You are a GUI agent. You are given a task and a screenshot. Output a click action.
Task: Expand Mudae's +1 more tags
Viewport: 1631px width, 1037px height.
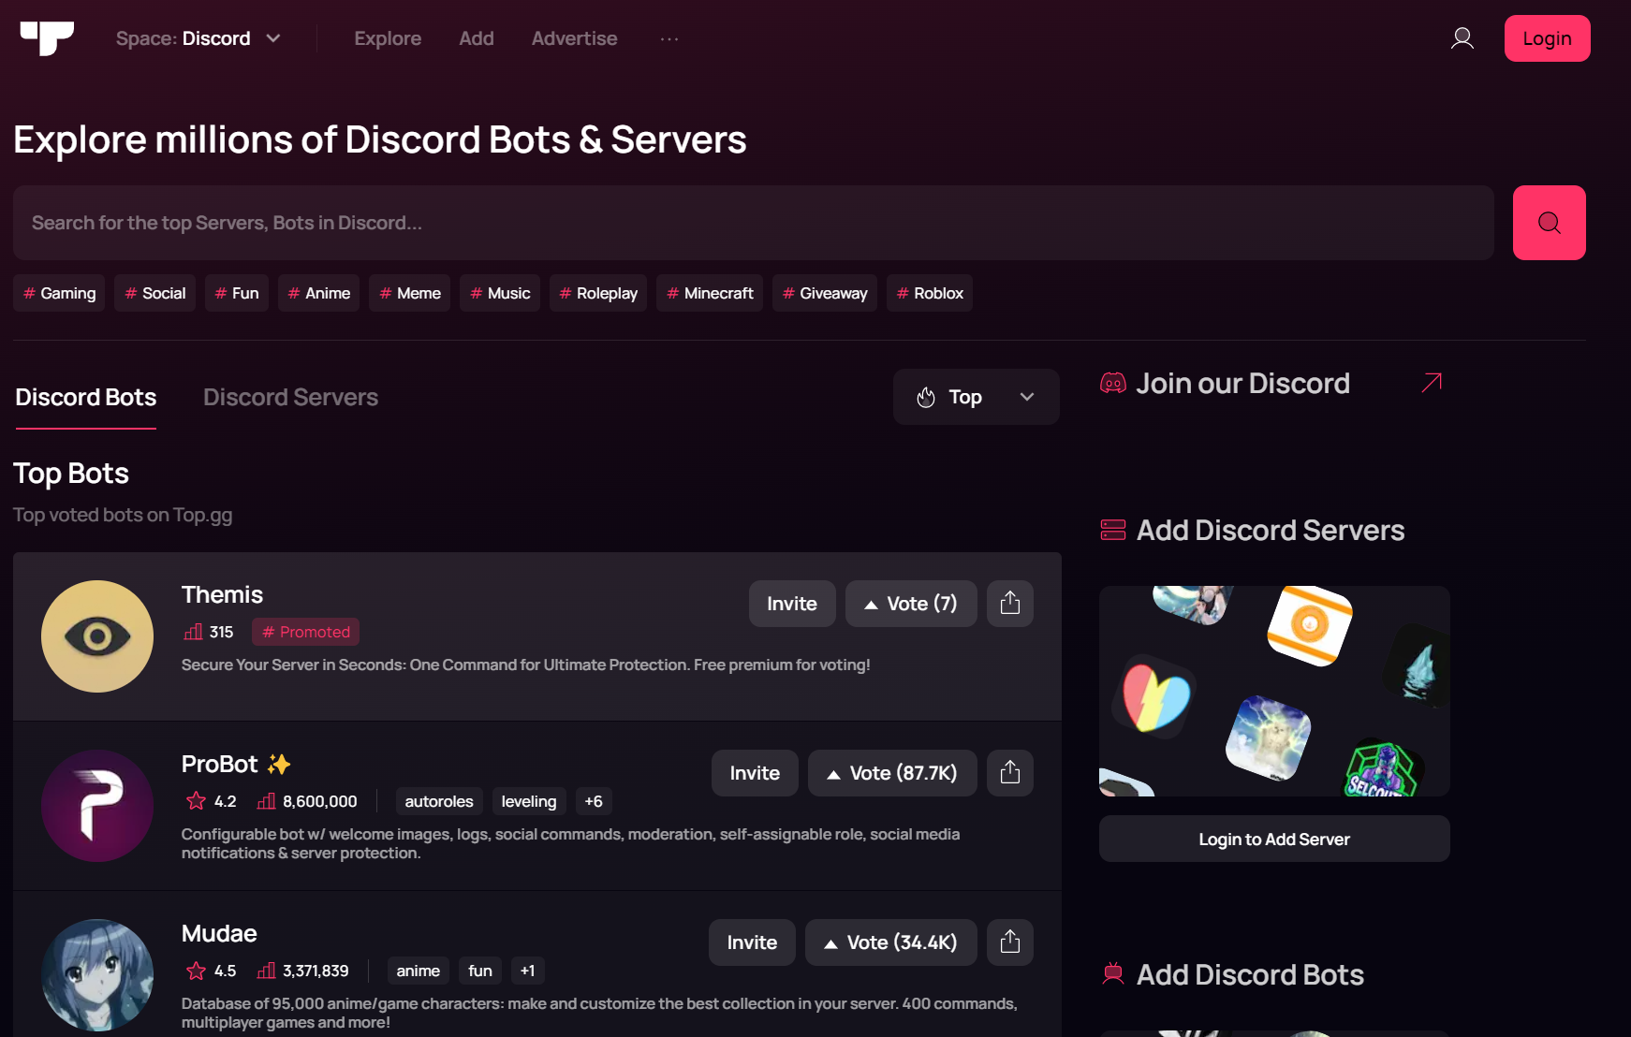click(x=528, y=971)
